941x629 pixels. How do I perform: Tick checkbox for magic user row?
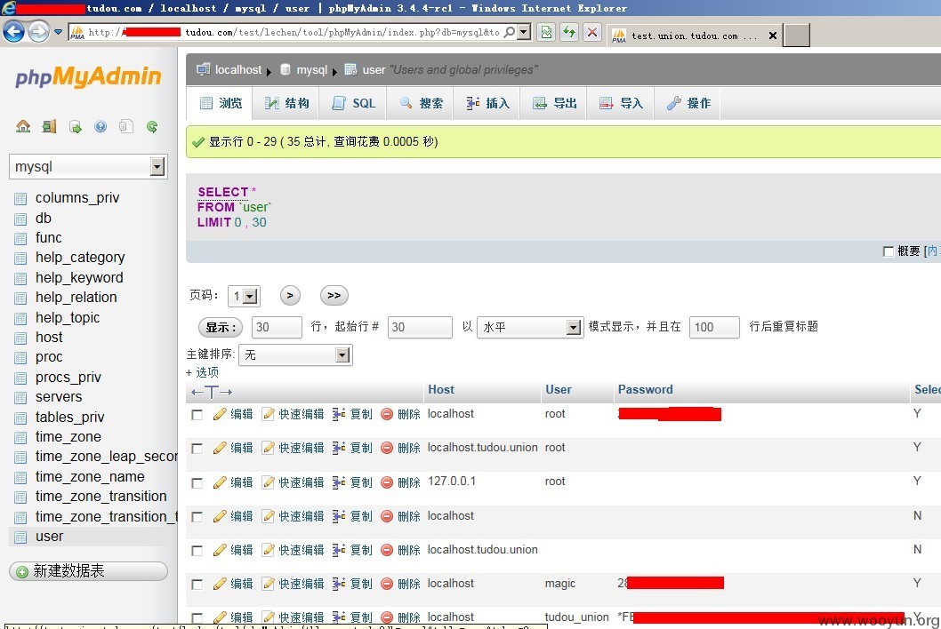pos(197,584)
